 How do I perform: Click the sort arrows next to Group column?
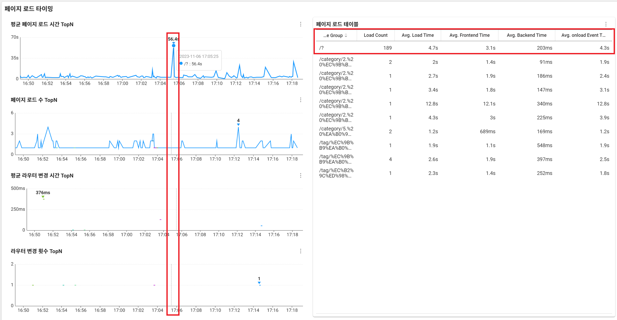346,35
